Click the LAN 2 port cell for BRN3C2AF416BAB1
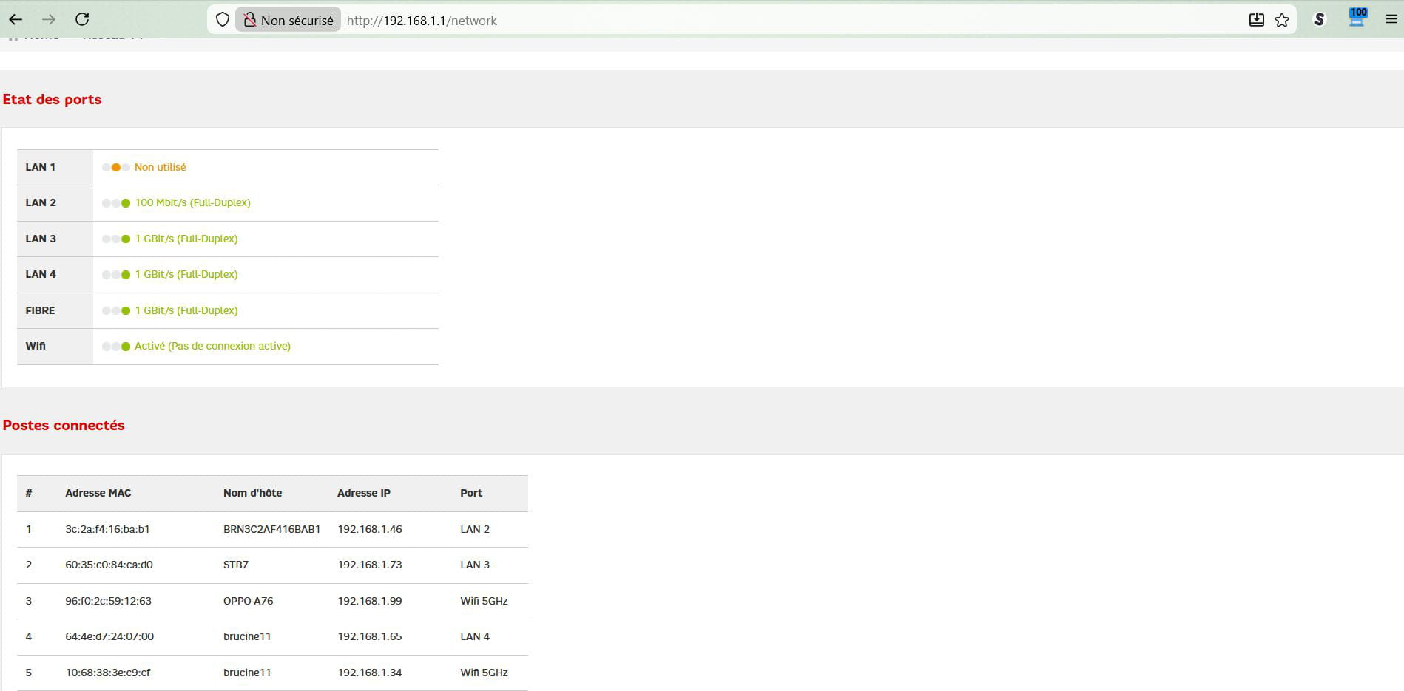 click(475, 529)
